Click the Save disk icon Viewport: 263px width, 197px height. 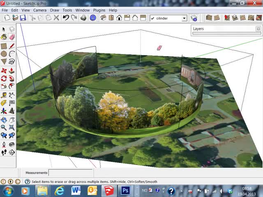(x=23, y=18)
